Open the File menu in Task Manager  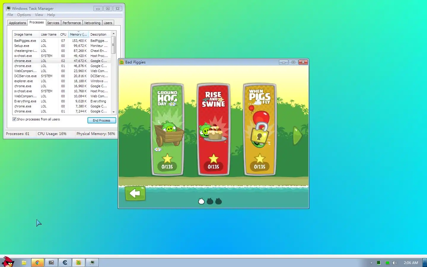pos(10,15)
